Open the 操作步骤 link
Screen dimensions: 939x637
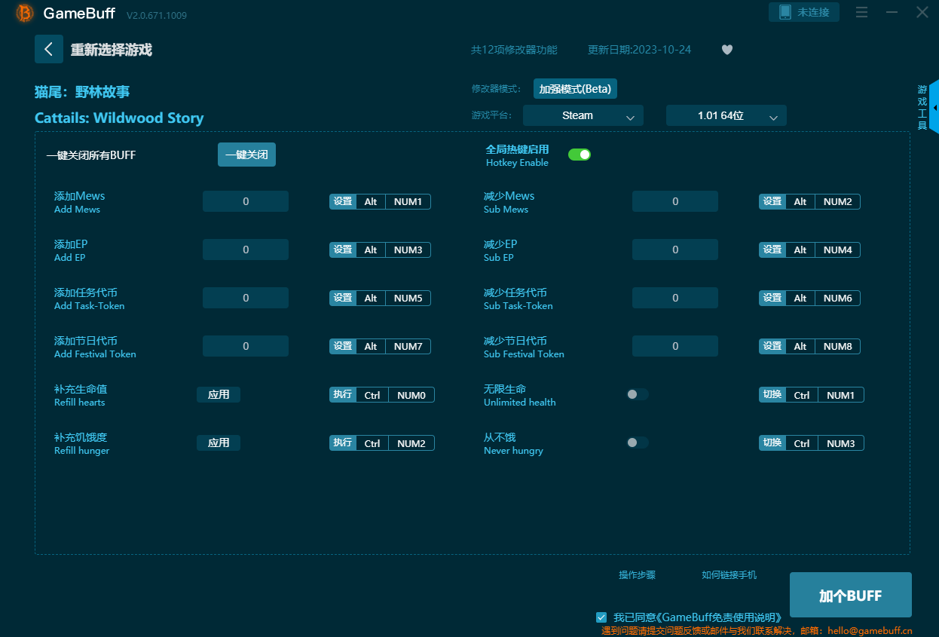pyautogui.click(x=638, y=575)
